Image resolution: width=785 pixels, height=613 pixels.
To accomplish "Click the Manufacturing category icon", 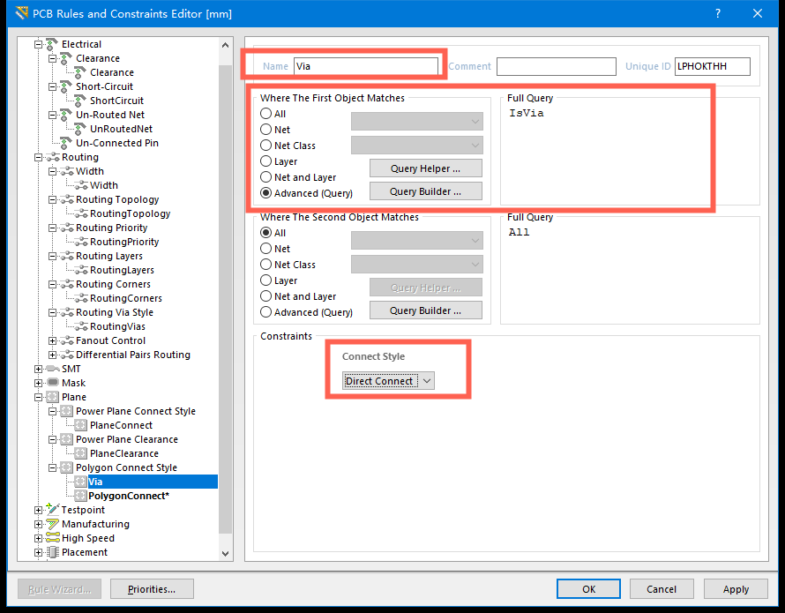I will point(52,524).
